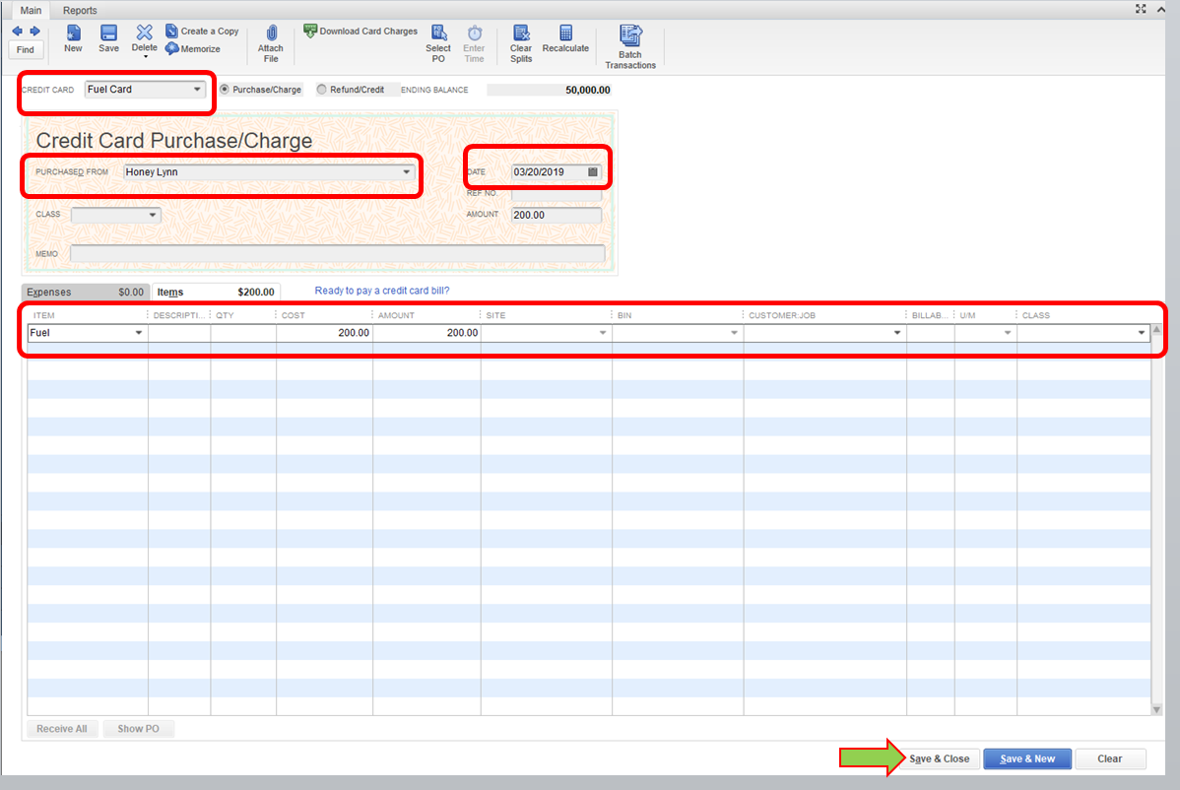Open the Delete dropdown arrow
Viewport: 1180px width, 790px height.
[x=145, y=57]
